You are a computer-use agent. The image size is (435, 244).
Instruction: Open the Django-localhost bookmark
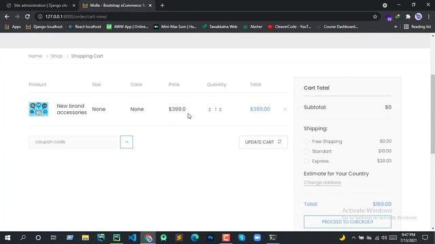(x=44, y=27)
